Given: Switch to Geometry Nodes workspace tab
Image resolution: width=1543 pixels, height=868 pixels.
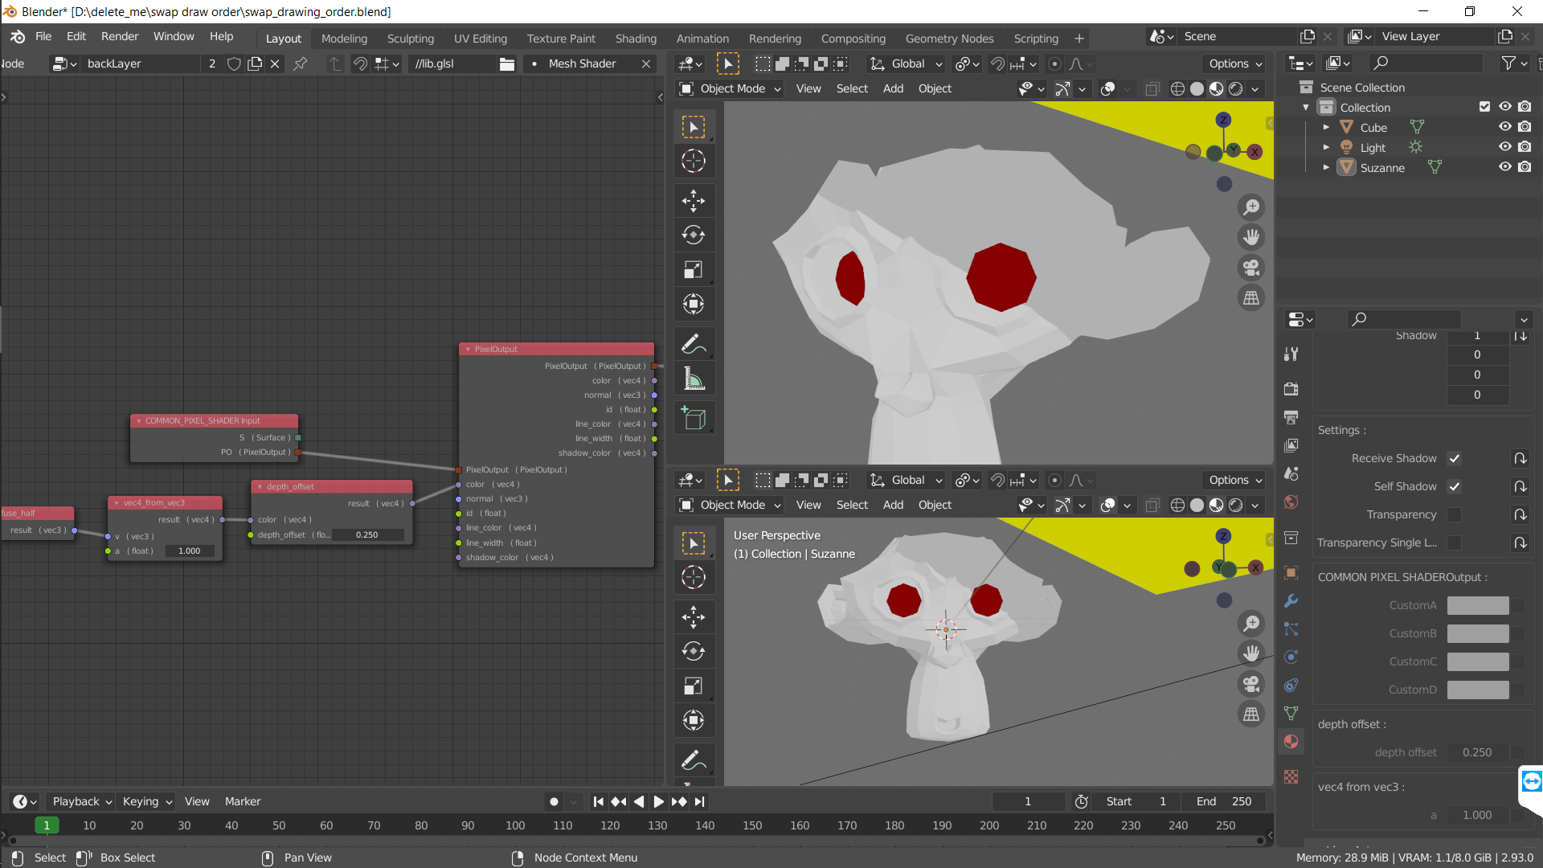Looking at the screenshot, I should (949, 38).
